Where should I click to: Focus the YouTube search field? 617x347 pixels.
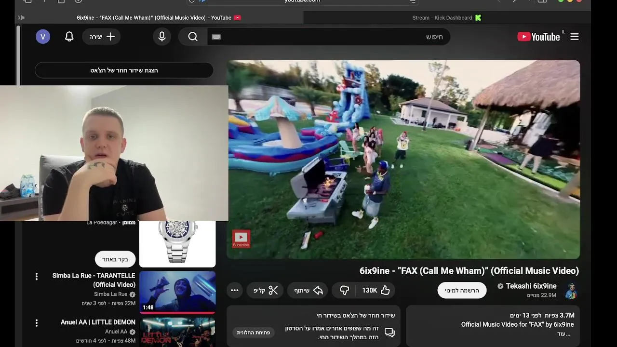[329, 37]
